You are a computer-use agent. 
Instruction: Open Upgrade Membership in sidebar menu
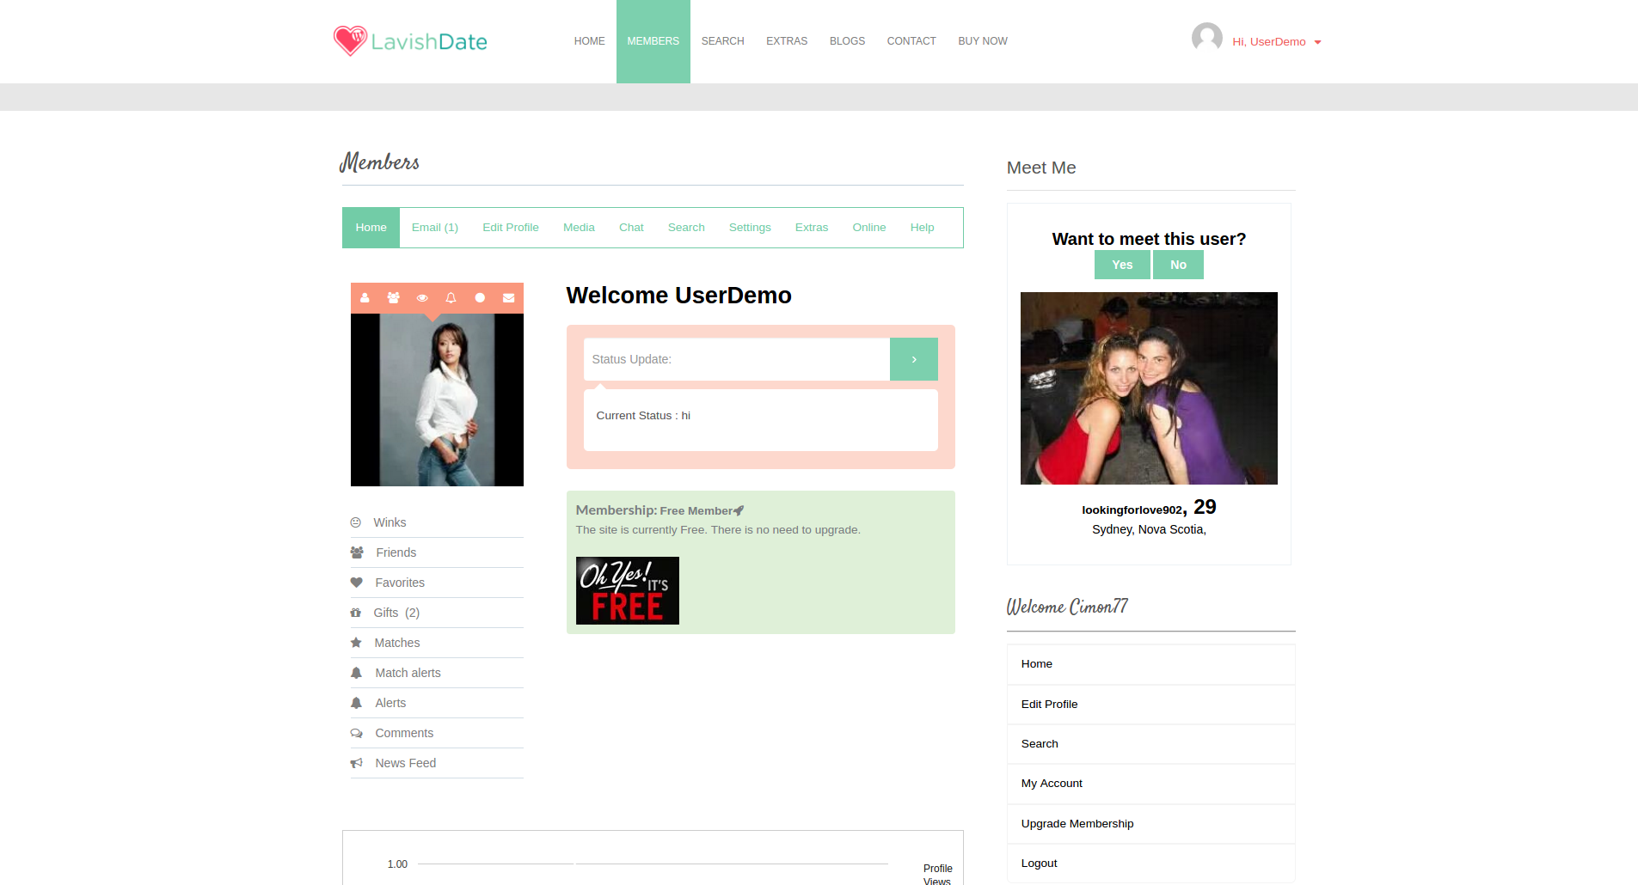[x=1150, y=824]
